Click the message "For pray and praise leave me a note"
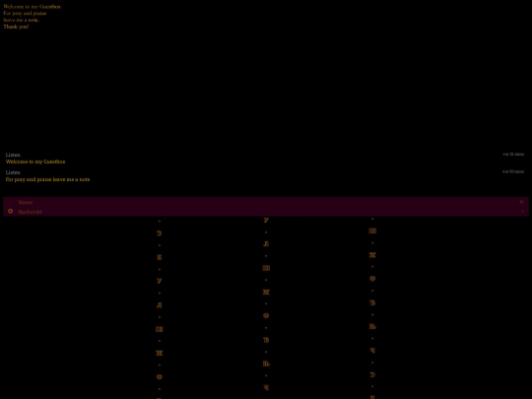Image resolution: width=532 pixels, height=399 pixels. (x=48, y=179)
